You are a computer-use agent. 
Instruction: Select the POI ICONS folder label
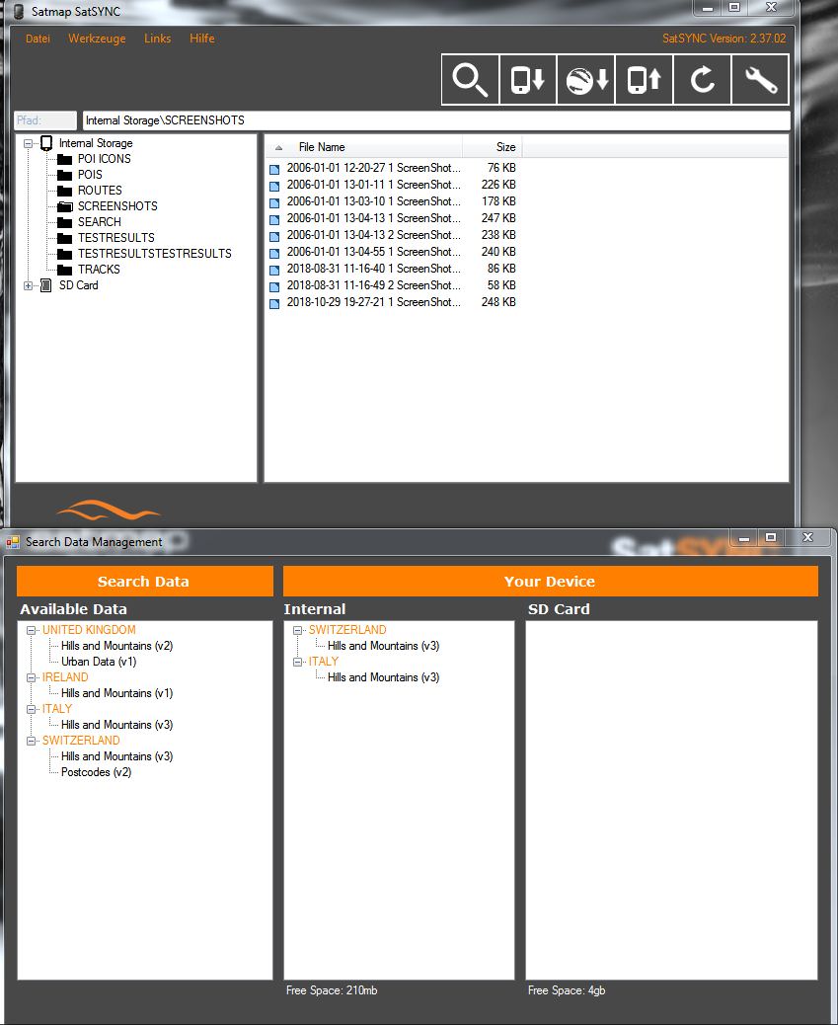(104, 159)
